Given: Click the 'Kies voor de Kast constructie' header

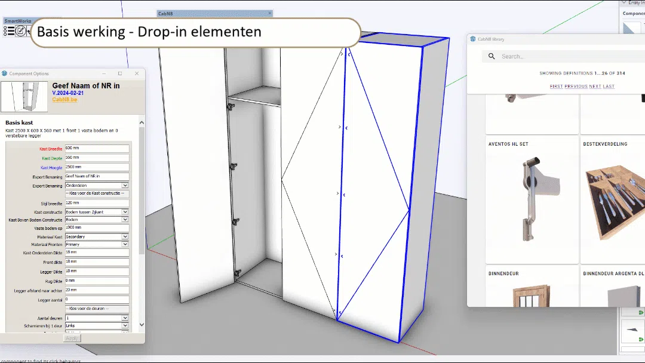Looking at the screenshot, I should (97, 193).
